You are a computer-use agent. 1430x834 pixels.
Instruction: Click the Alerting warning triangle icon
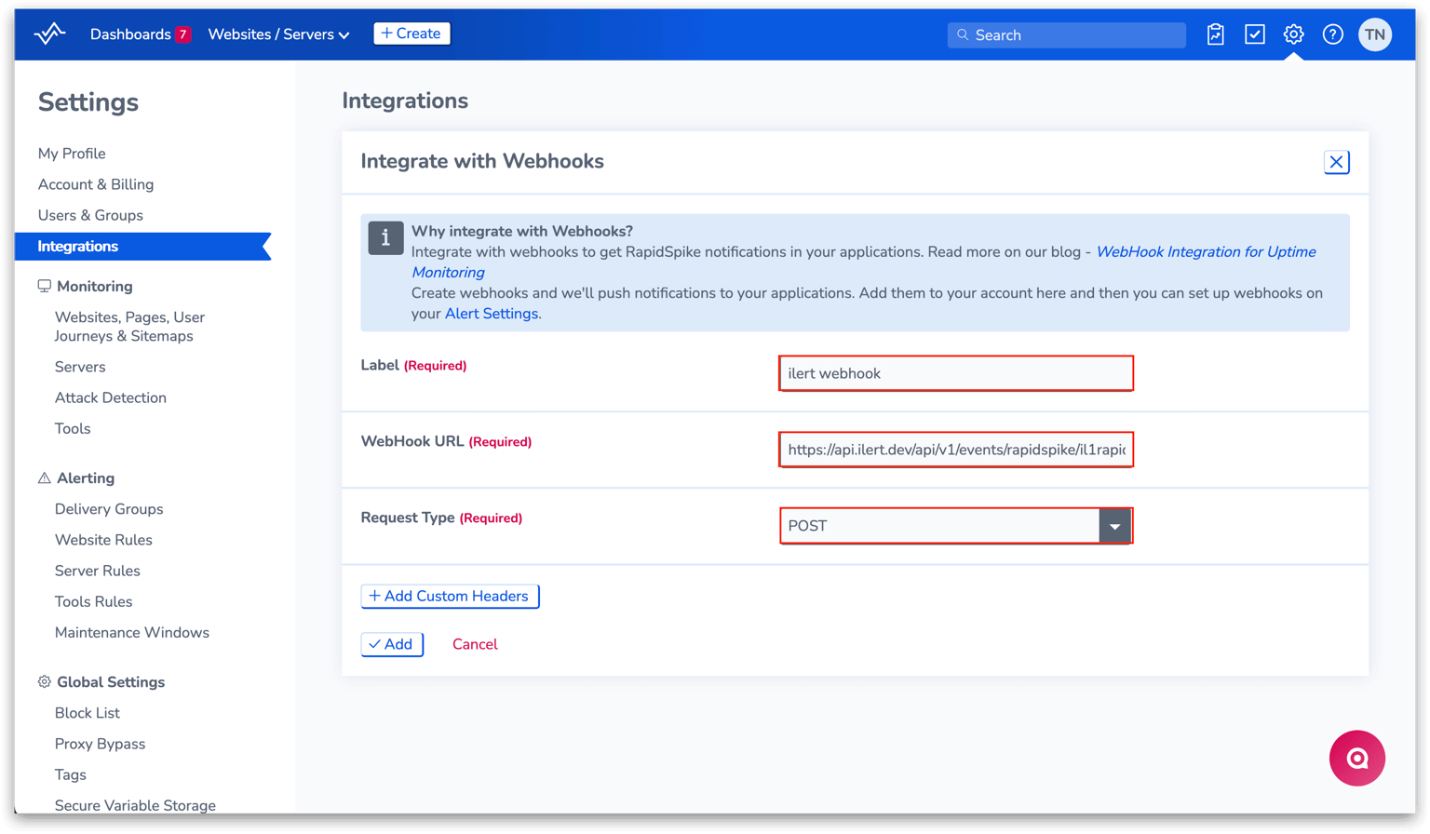44,478
